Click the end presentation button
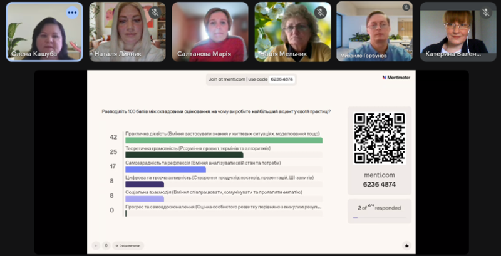The image size is (501, 256). coord(128,245)
